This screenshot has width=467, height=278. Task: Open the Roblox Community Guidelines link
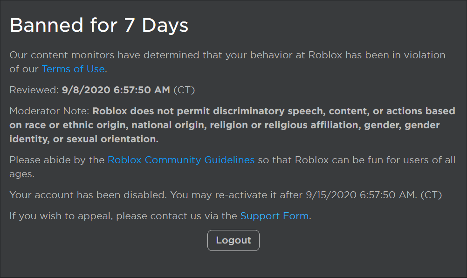181,160
